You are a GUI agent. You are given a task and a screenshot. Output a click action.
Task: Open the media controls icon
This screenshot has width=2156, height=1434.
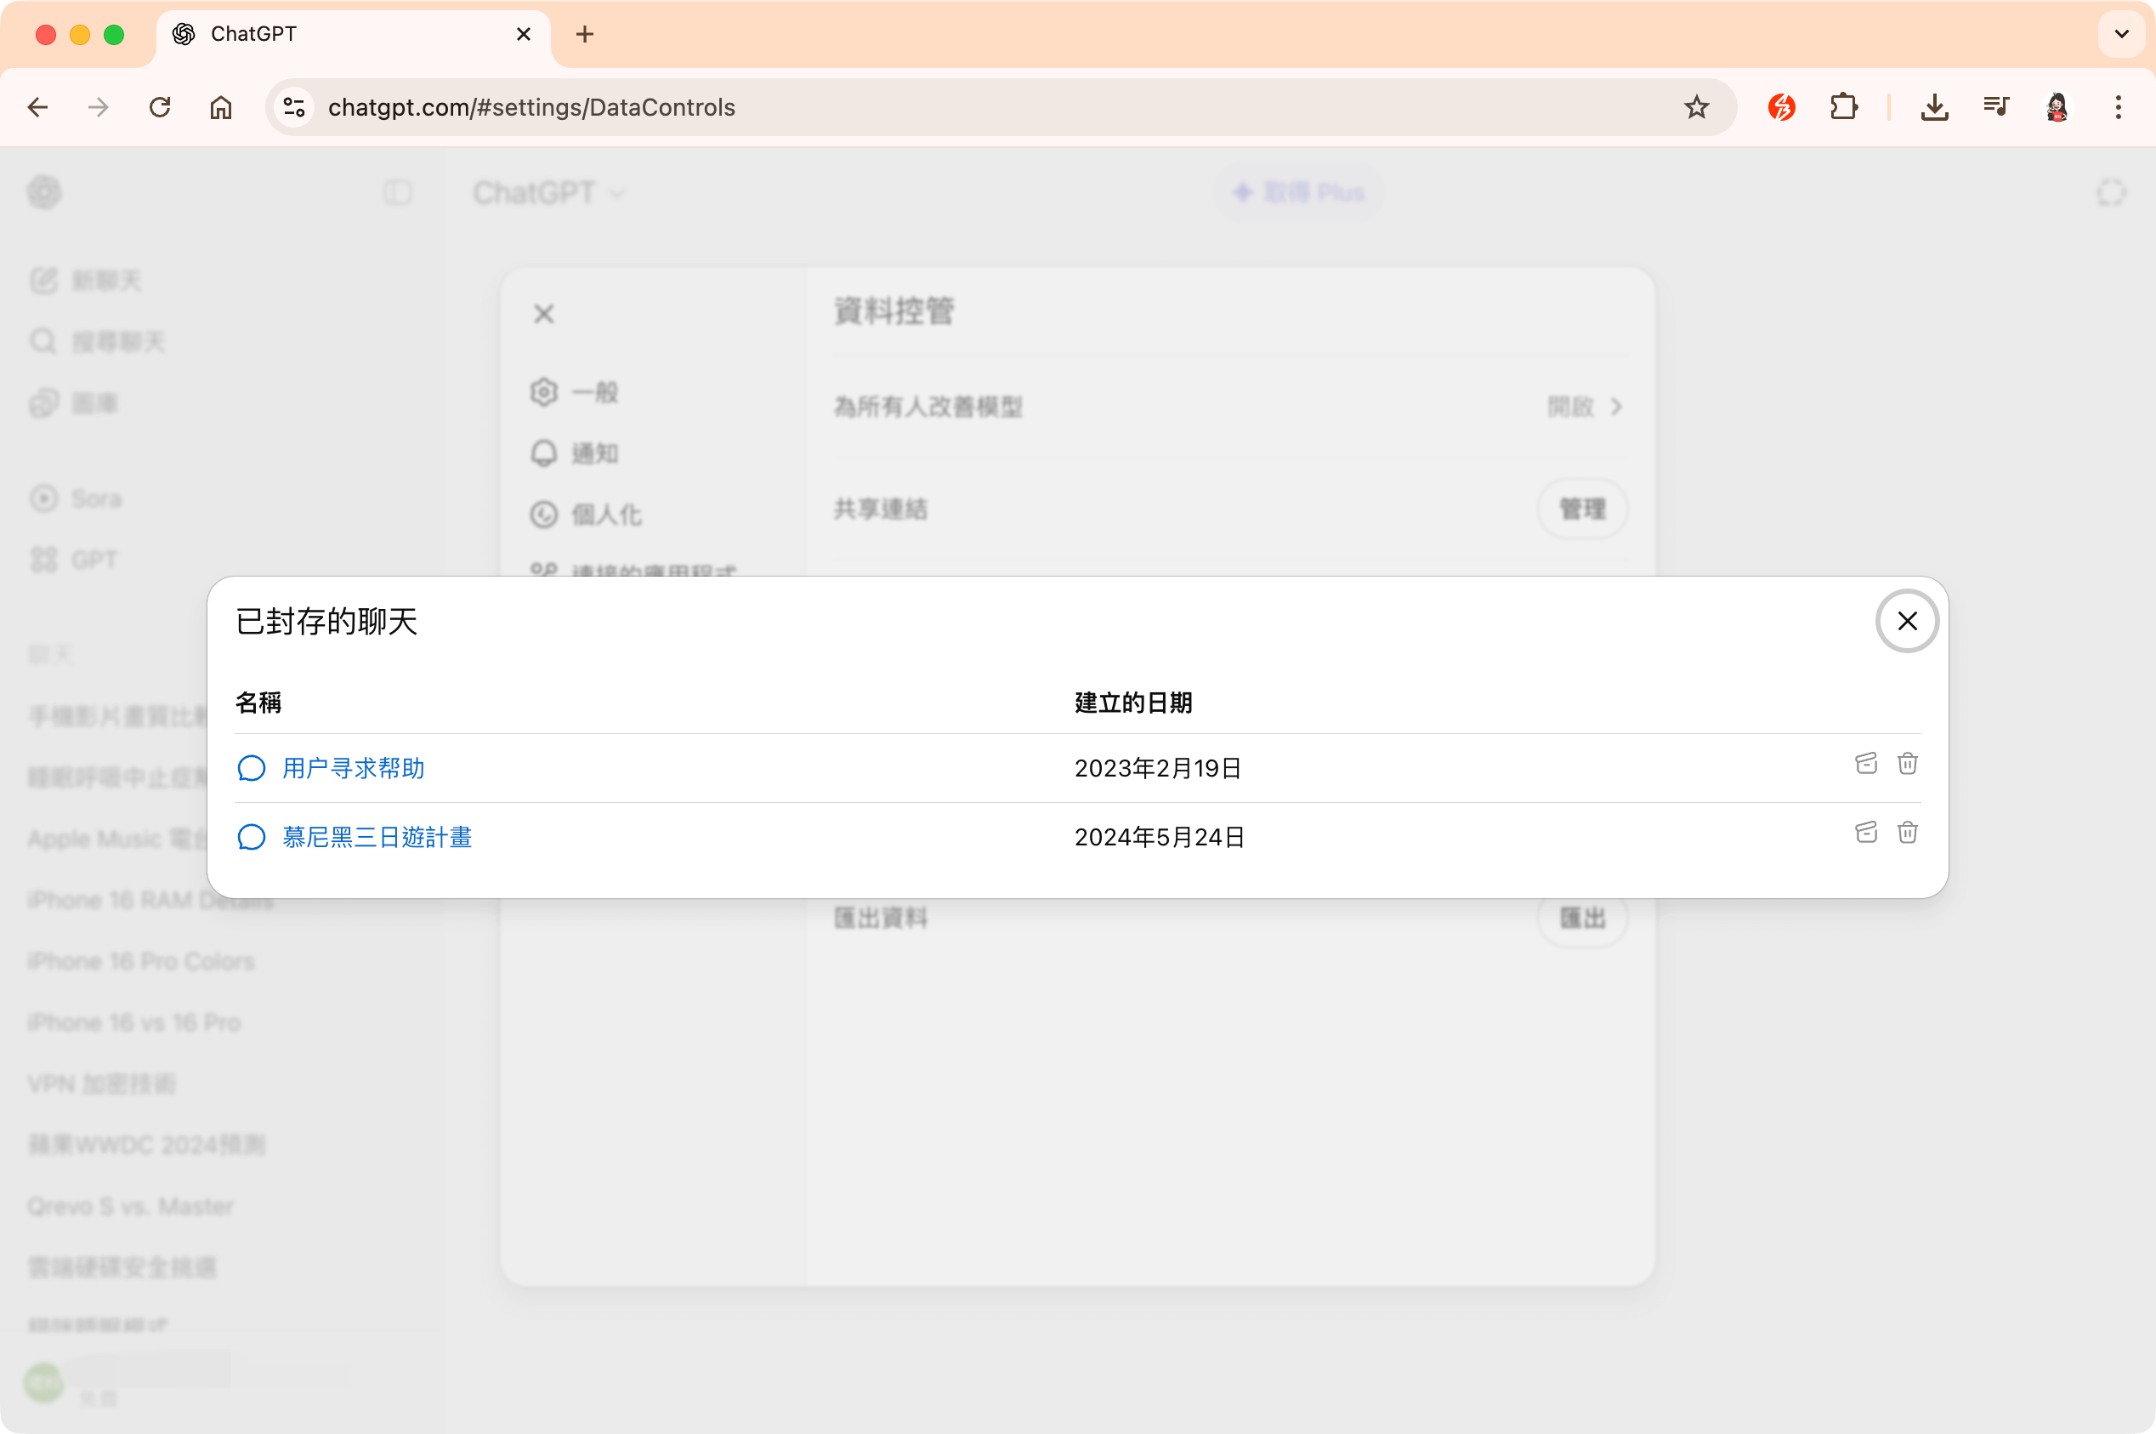coord(1995,107)
